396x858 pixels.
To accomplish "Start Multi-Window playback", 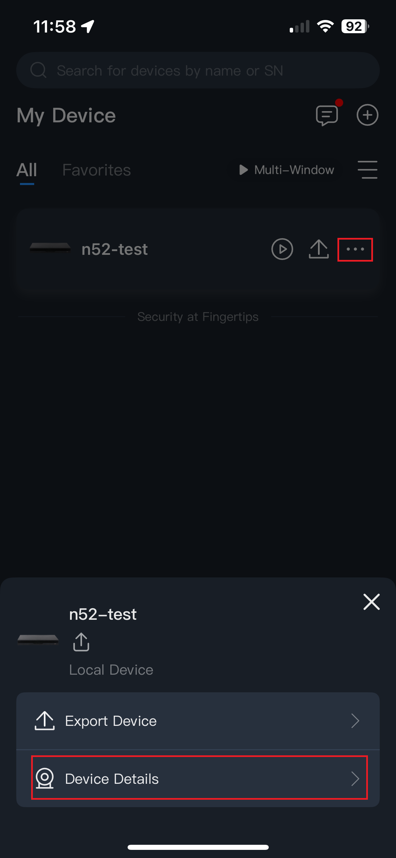I will point(287,170).
